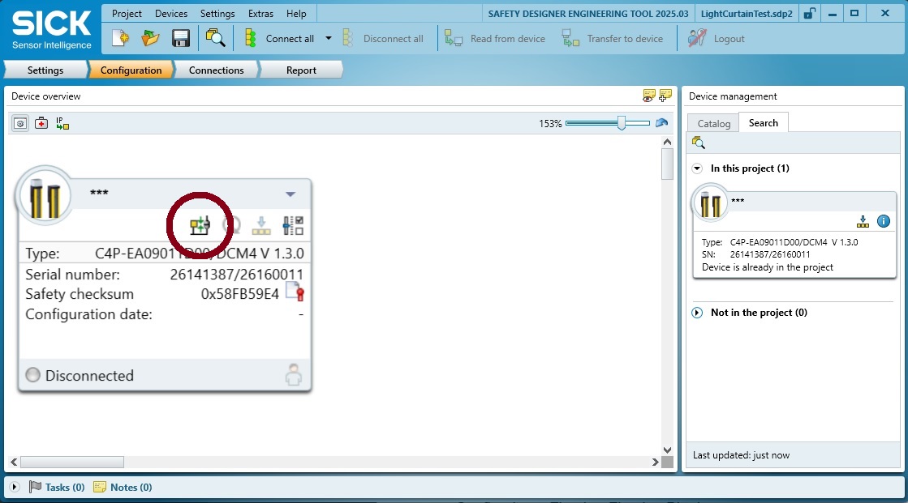Open the Tasks (0) panel
This screenshot has width=908, height=503.
pos(57,487)
